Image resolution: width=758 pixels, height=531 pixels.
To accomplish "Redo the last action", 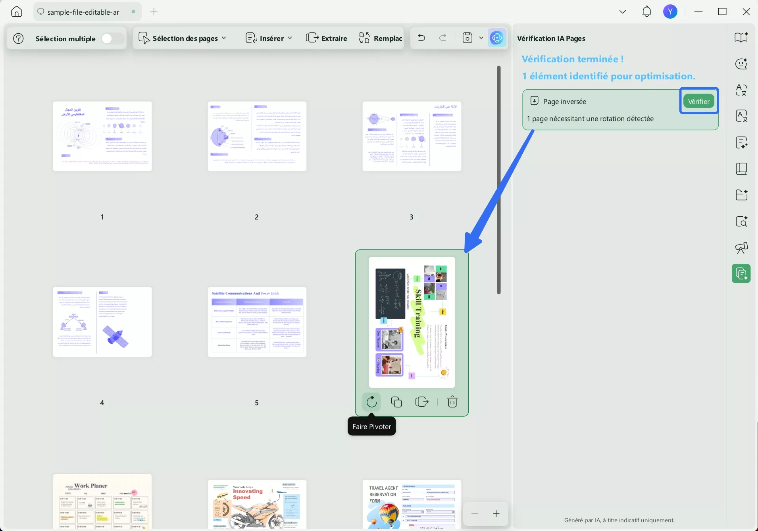I will coord(443,38).
